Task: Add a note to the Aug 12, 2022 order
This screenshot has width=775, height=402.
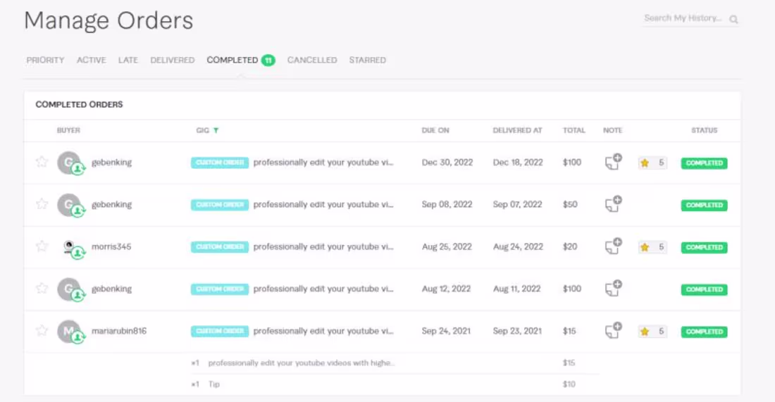Action: 613,289
